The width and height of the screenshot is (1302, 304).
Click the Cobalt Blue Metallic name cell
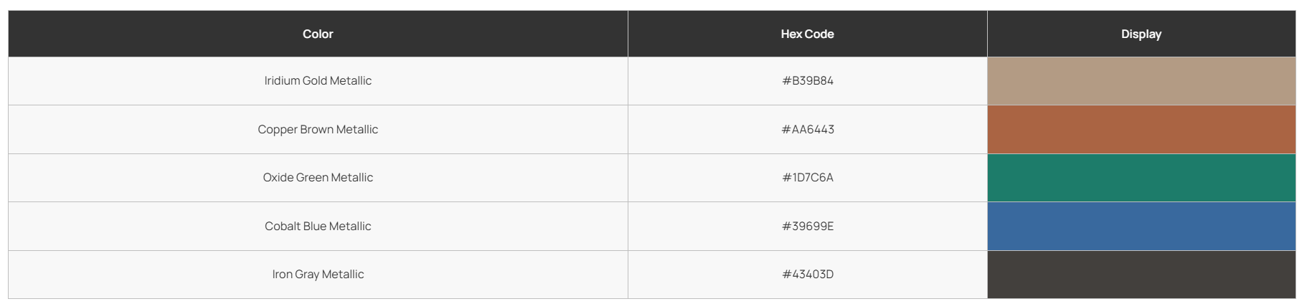point(318,227)
